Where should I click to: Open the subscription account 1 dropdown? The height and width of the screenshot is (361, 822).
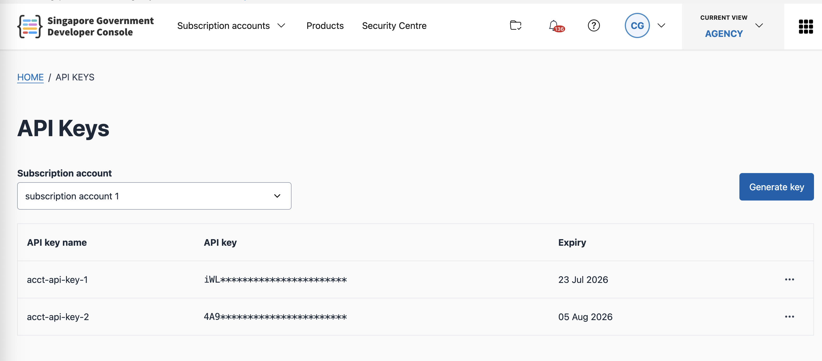[154, 196]
